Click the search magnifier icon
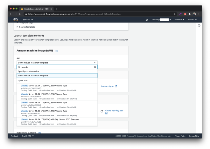The image size is (210, 149). [19, 67]
